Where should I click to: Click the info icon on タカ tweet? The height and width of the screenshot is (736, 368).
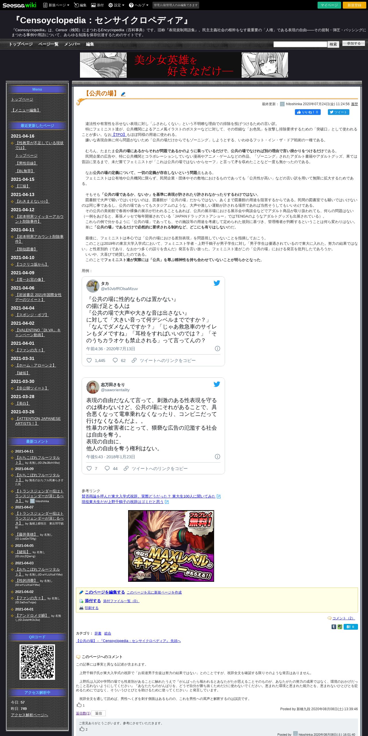[218, 349]
